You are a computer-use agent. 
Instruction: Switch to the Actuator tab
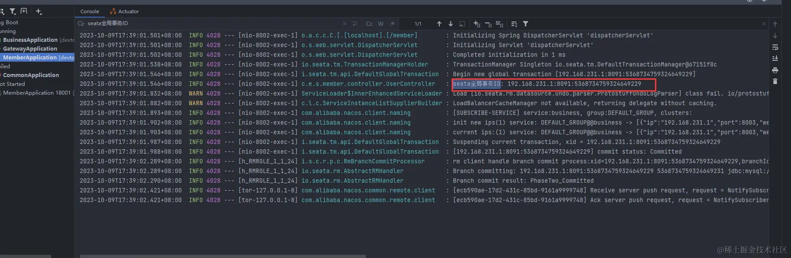[125, 11]
